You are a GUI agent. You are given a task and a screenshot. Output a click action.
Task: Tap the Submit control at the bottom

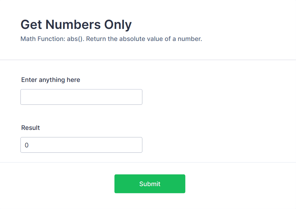click(150, 184)
